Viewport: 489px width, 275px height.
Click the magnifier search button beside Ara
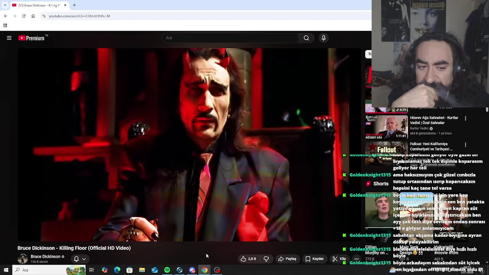(306, 38)
